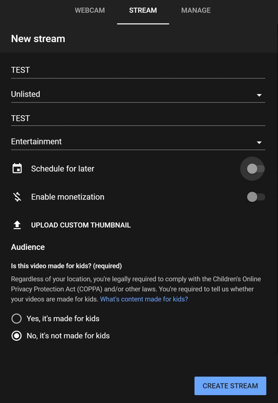Select No, it's not made for kids
Screen dimensions: 278x403
(x=17, y=336)
